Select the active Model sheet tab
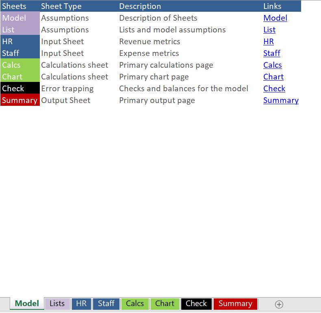The height and width of the screenshot is (313, 321). 27,304
